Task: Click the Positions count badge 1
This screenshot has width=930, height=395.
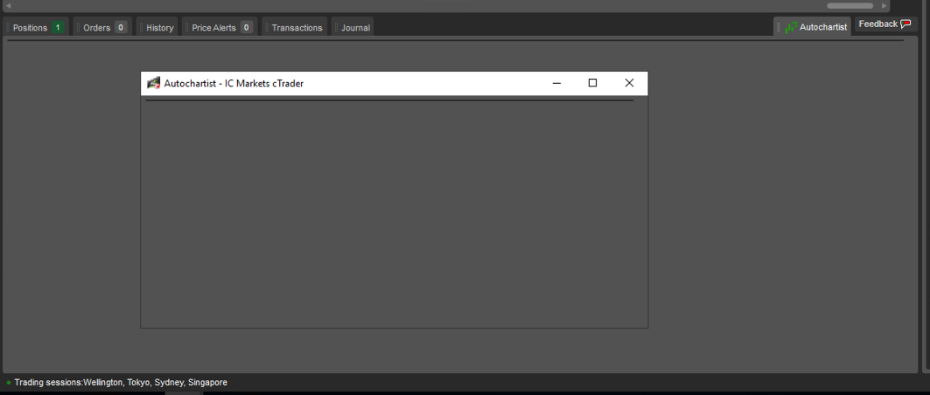Action: point(58,27)
